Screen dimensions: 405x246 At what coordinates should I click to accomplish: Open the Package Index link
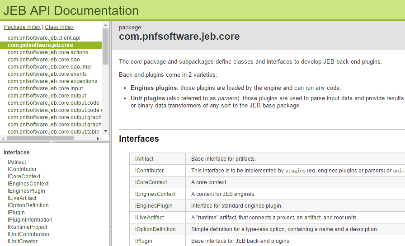[x=22, y=27]
